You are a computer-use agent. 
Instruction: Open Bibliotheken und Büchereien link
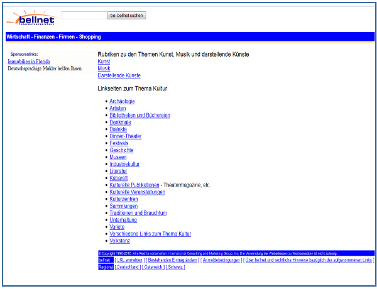139,115
